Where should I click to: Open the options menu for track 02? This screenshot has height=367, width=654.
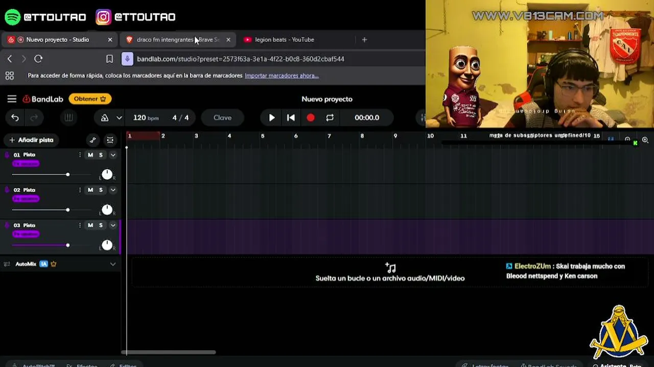(x=80, y=190)
